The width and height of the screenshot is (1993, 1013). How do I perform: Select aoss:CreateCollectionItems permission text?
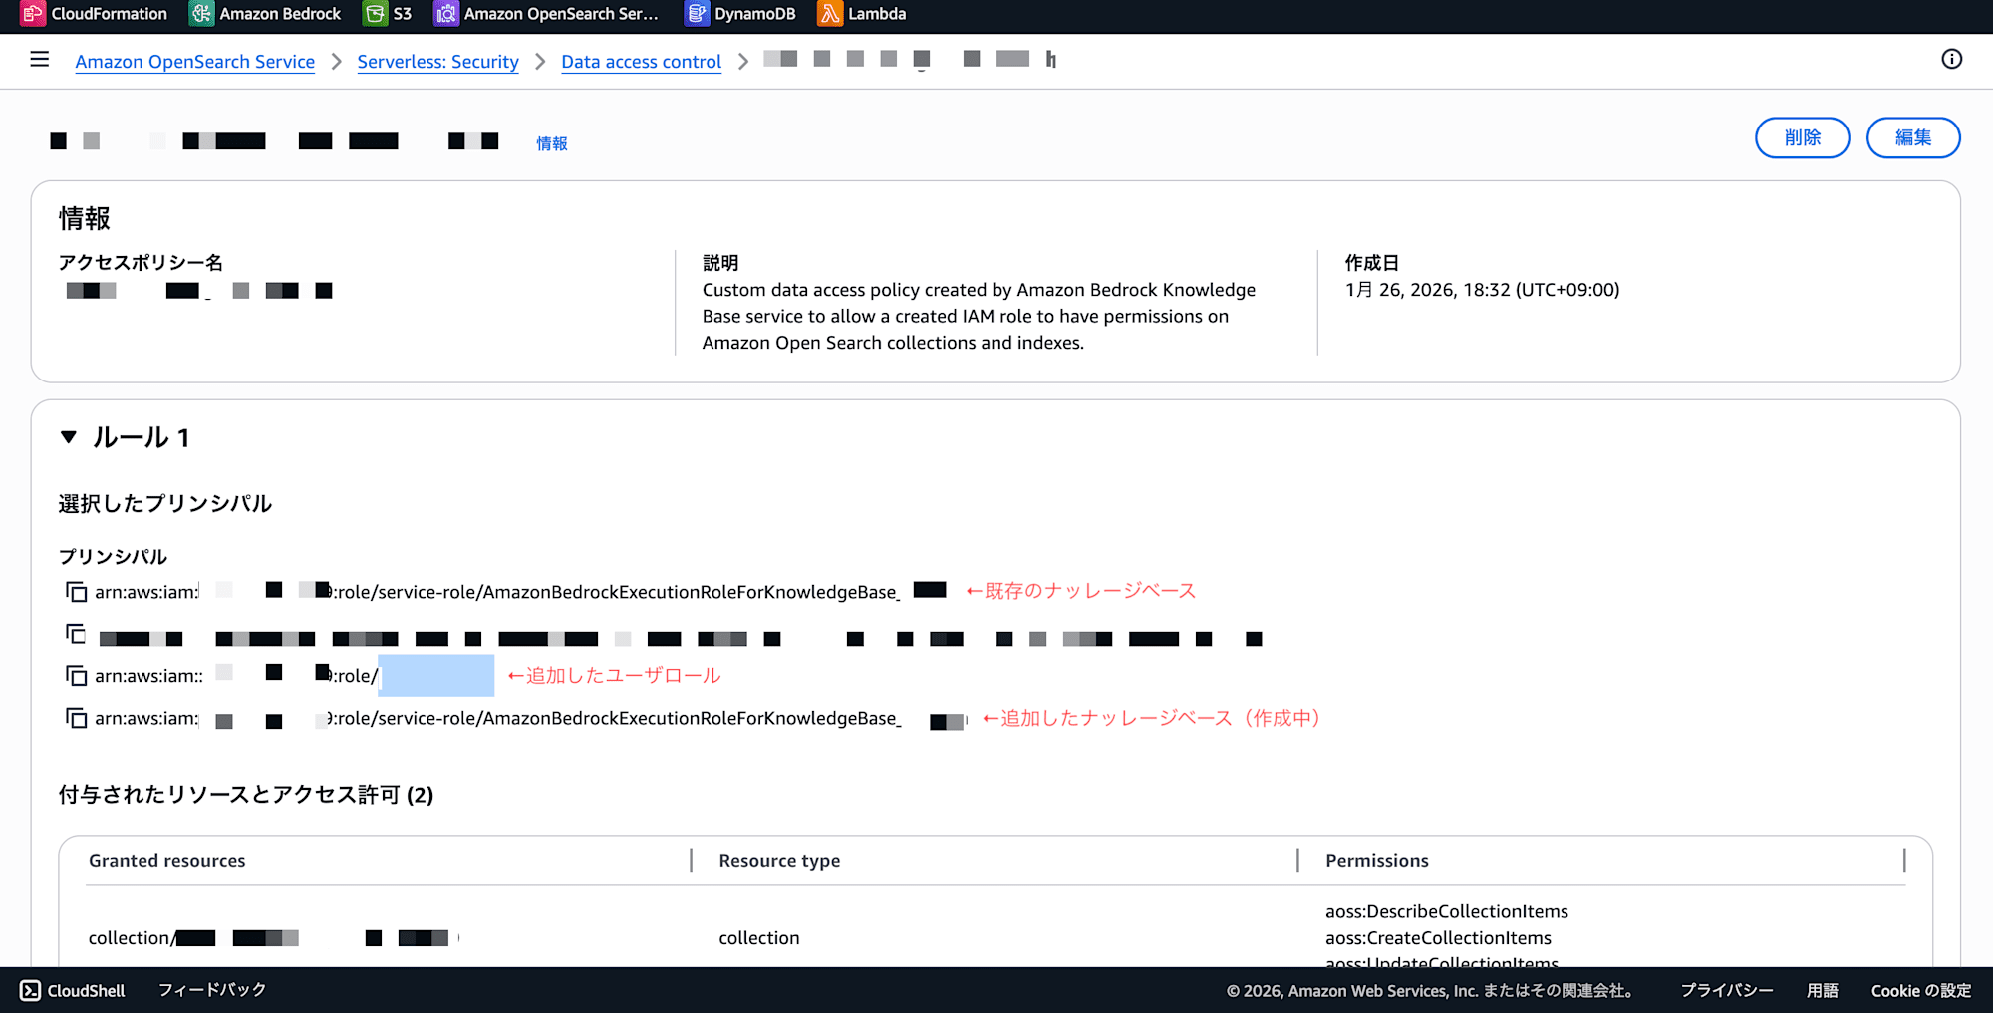[1438, 938]
